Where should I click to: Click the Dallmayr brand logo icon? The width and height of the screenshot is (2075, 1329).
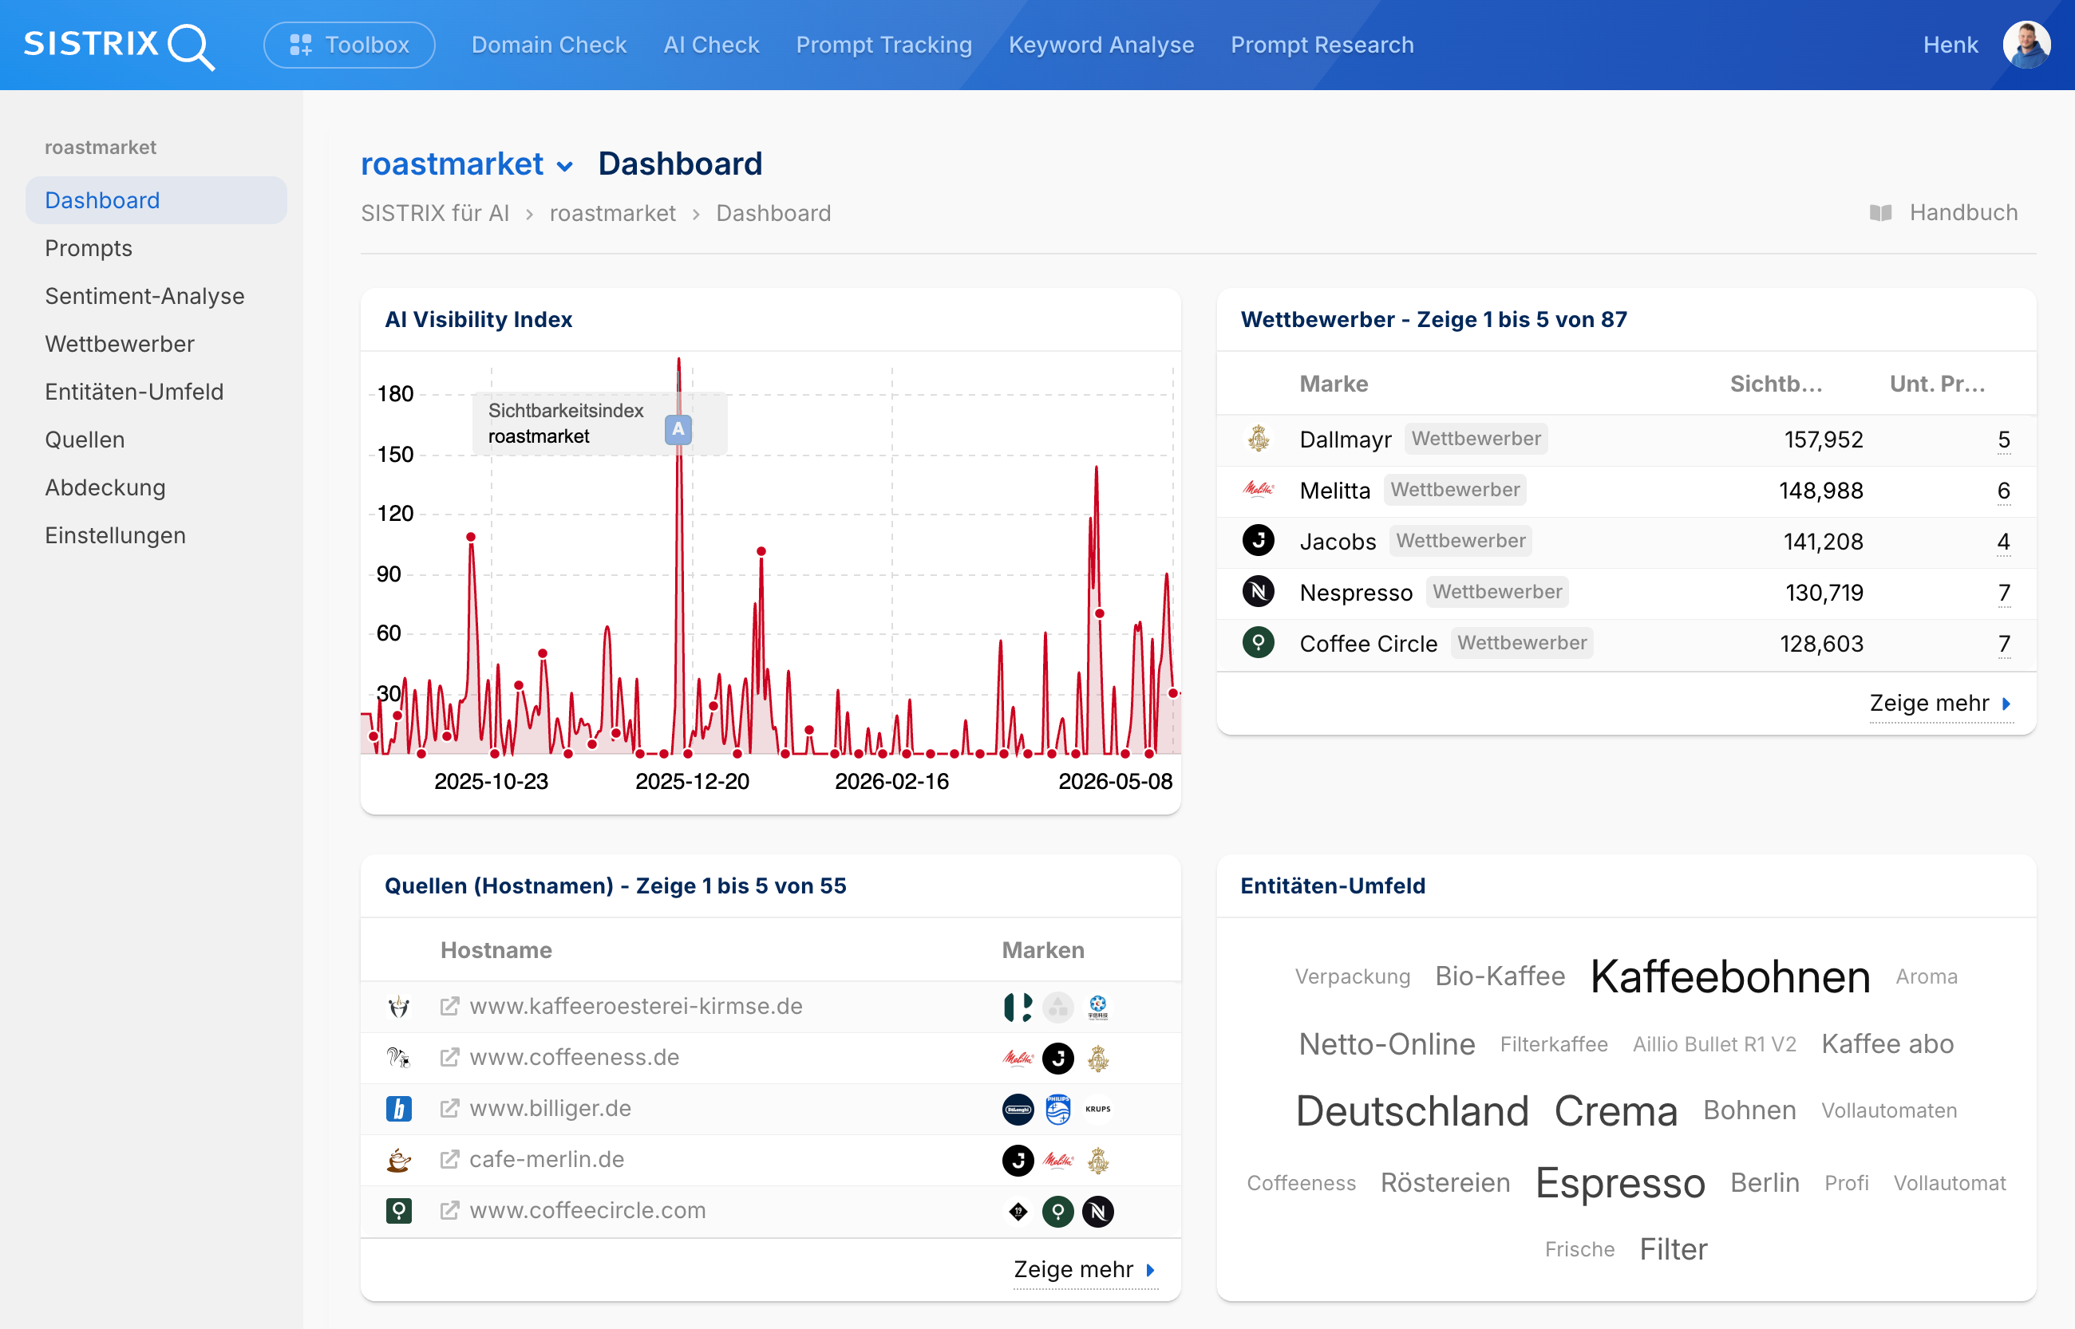point(1258,439)
